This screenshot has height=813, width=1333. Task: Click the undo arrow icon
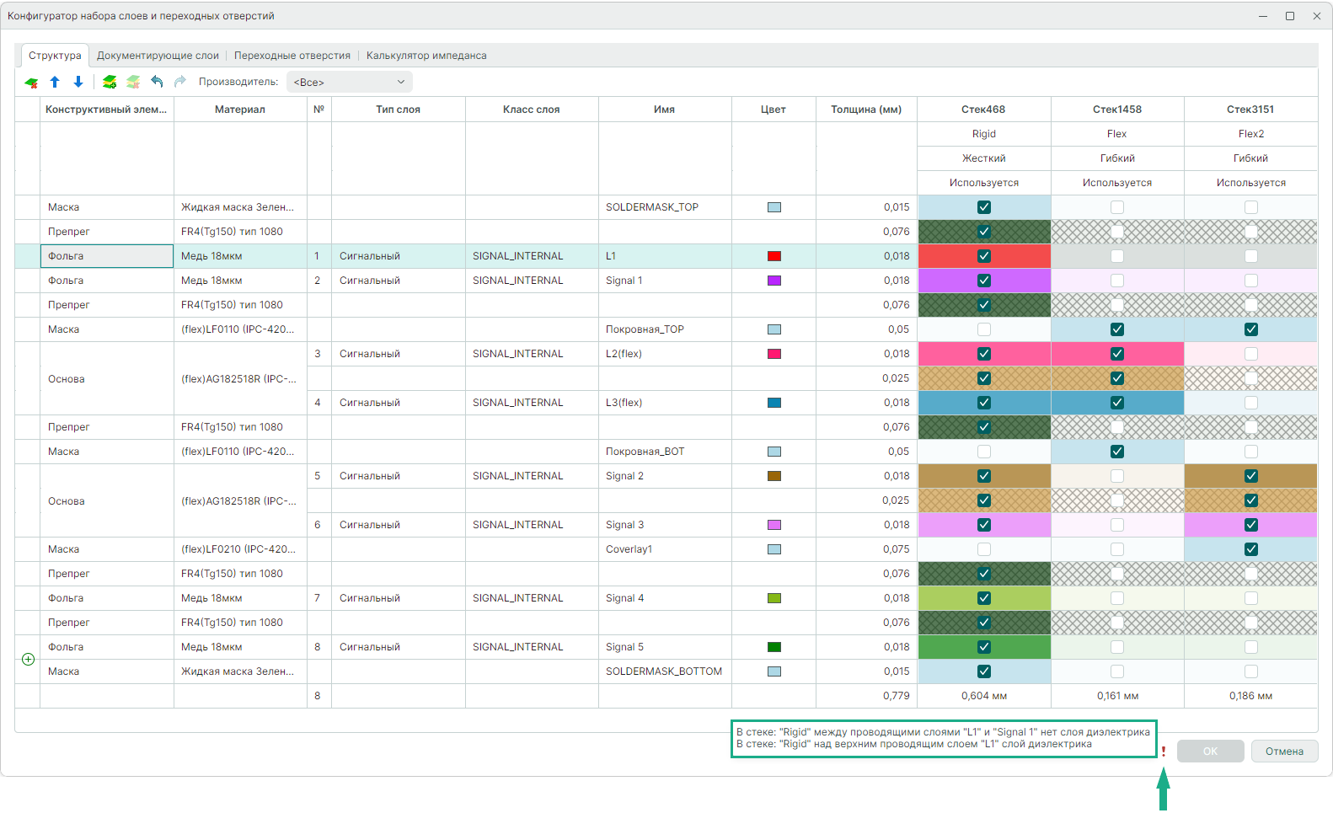(x=157, y=82)
